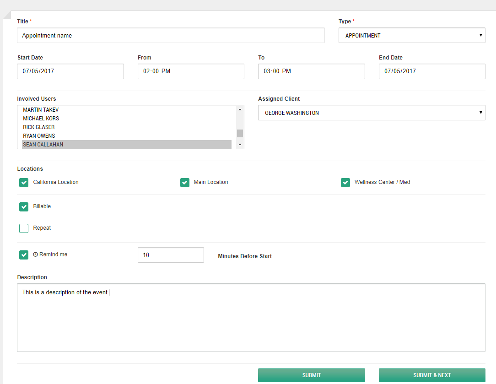Click the Involved Users scroll down arrow
This screenshot has width=496, height=384.
coord(240,145)
